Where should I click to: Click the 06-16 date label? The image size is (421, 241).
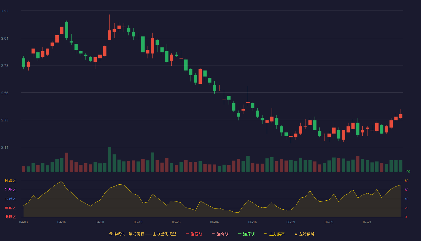pos(253,222)
